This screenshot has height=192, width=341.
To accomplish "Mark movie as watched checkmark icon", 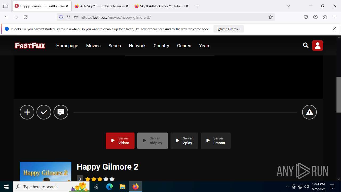I will (44, 112).
